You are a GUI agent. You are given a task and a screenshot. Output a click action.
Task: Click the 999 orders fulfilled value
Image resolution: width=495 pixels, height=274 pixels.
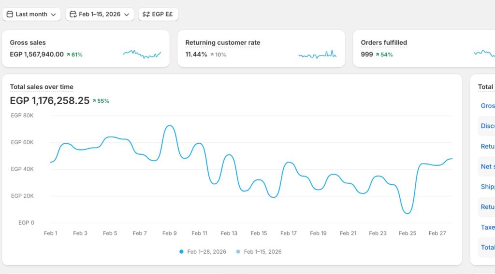coord(367,55)
